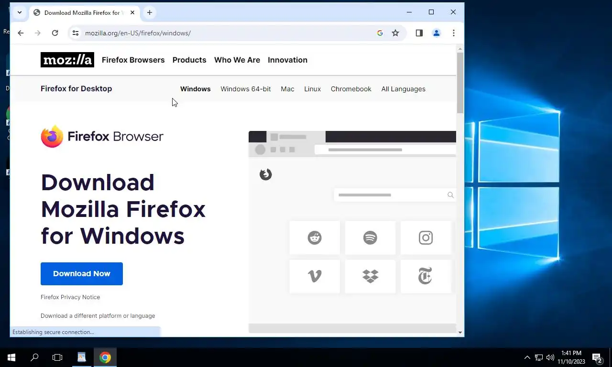Open Download a different platform or language
The height and width of the screenshot is (367, 612).
[98, 315]
